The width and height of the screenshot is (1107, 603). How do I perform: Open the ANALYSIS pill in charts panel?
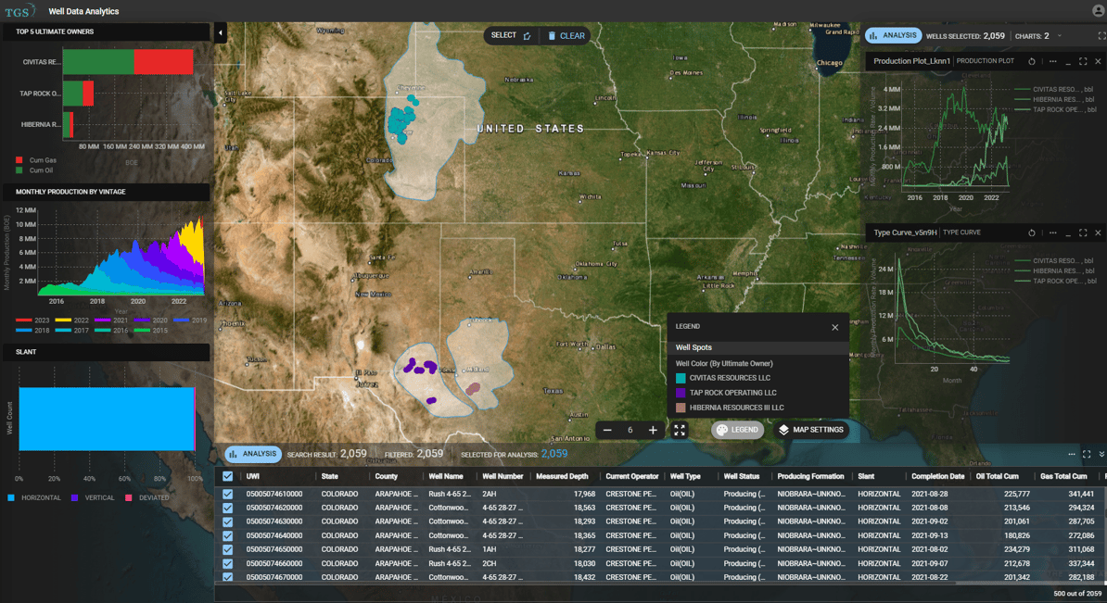[x=893, y=35]
